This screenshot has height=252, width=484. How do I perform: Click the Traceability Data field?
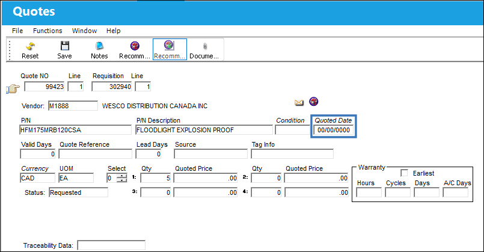(x=111, y=245)
